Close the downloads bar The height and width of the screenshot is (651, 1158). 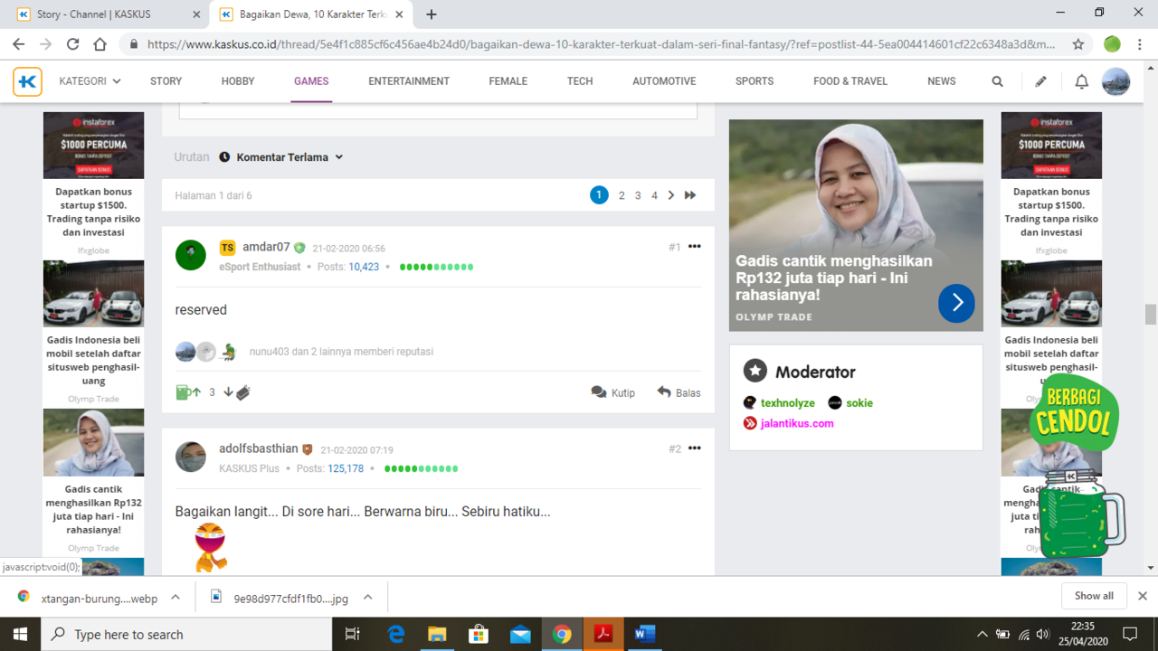(1143, 596)
